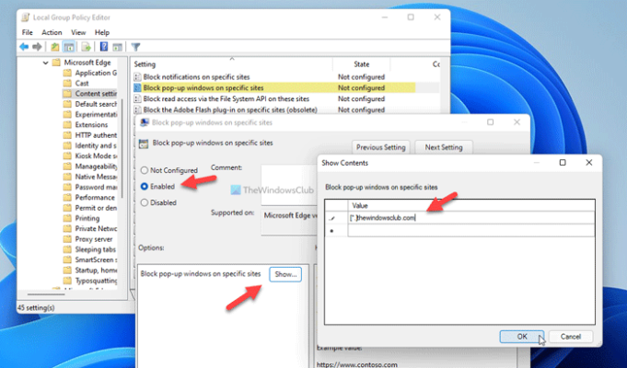Viewport: 627px width, 368px height.
Task: Click the Extensions folder icon in the tree
Action: [67, 125]
